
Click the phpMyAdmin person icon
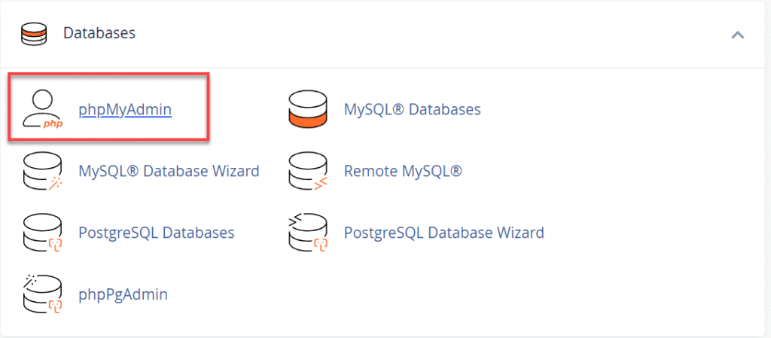[41, 108]
